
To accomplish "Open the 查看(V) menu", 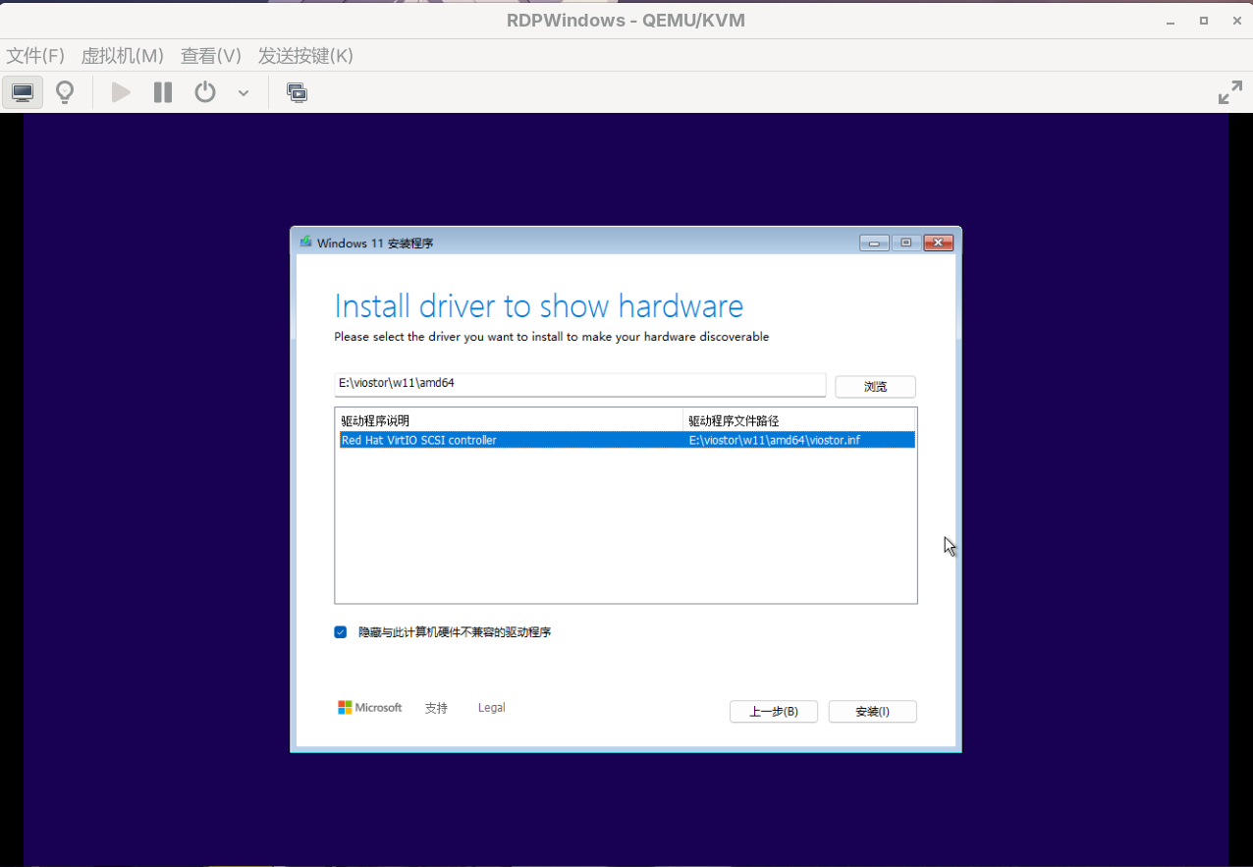I will pos(210,56).
